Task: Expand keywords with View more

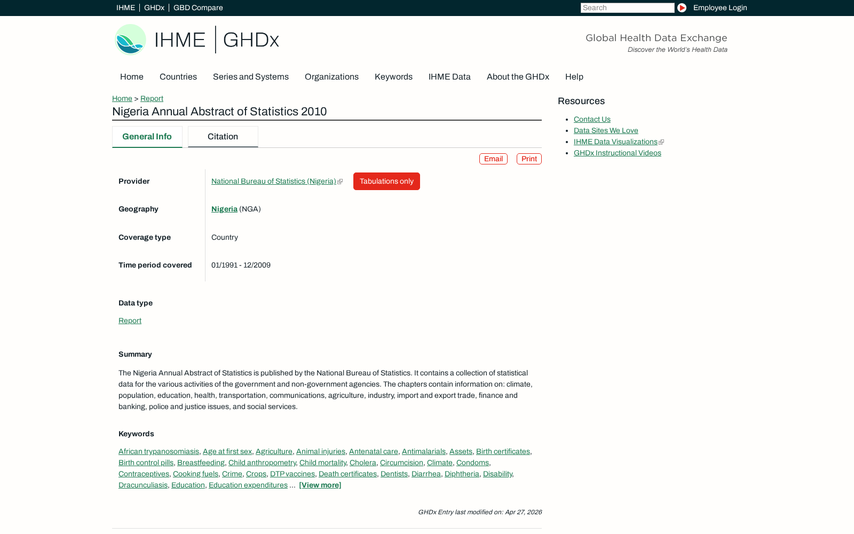Action: pyautogui.click(x=320, y=485)
